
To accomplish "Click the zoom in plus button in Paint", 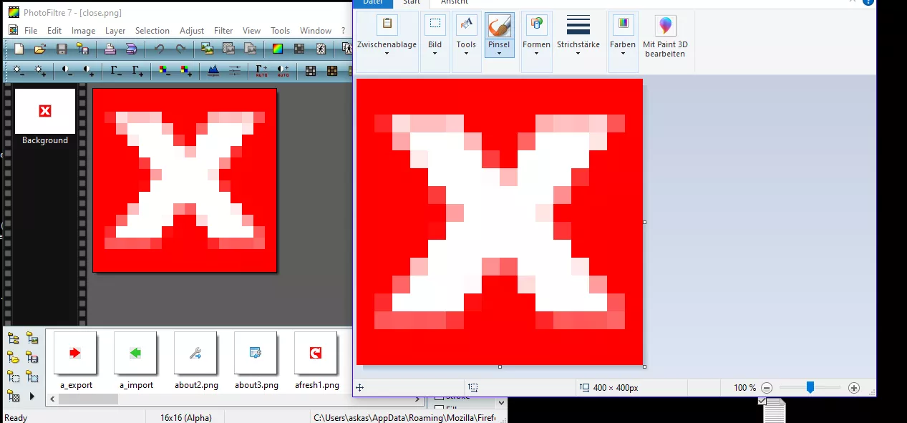I will [854, 388].
